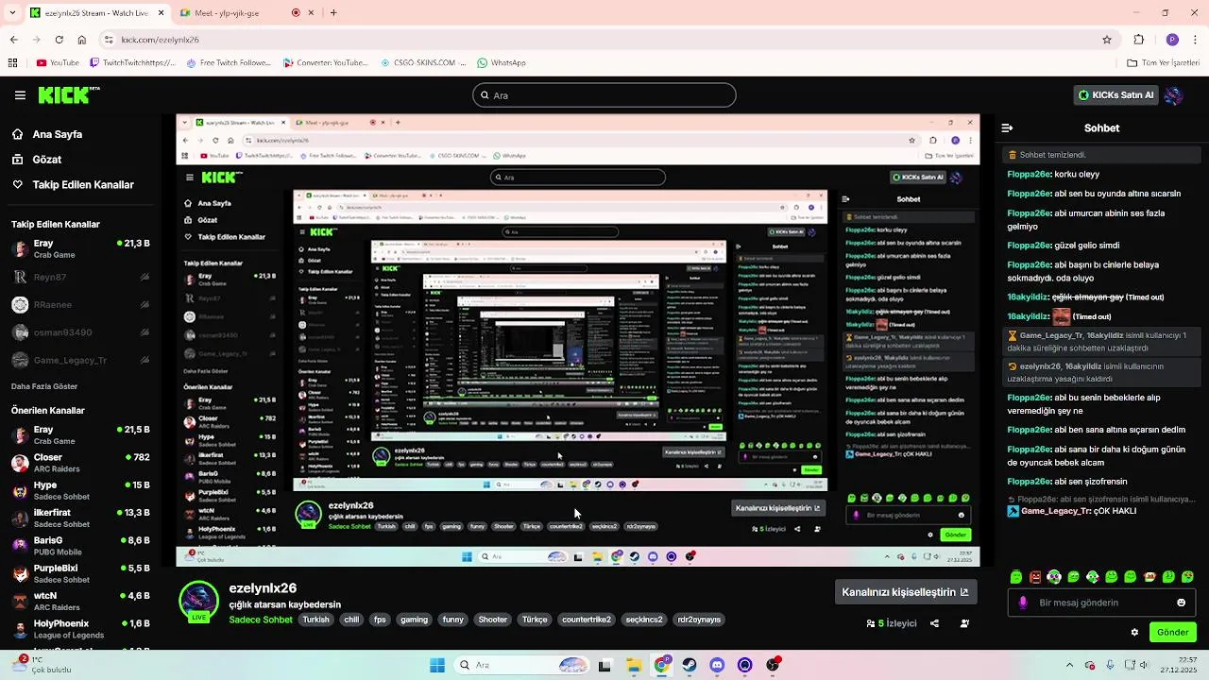1209x680 pixels.
Task: Open a new browser tab
Action: tap(333, 13)
